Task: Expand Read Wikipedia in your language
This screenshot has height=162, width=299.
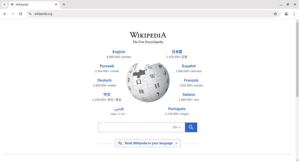Action: coord(148,143)
